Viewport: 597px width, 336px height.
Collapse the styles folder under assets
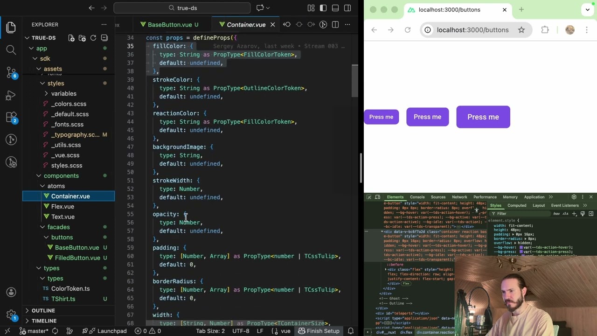coord(42,84)
